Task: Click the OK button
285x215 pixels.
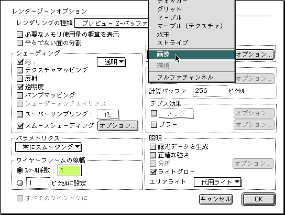Action: (x=258, y=199)
